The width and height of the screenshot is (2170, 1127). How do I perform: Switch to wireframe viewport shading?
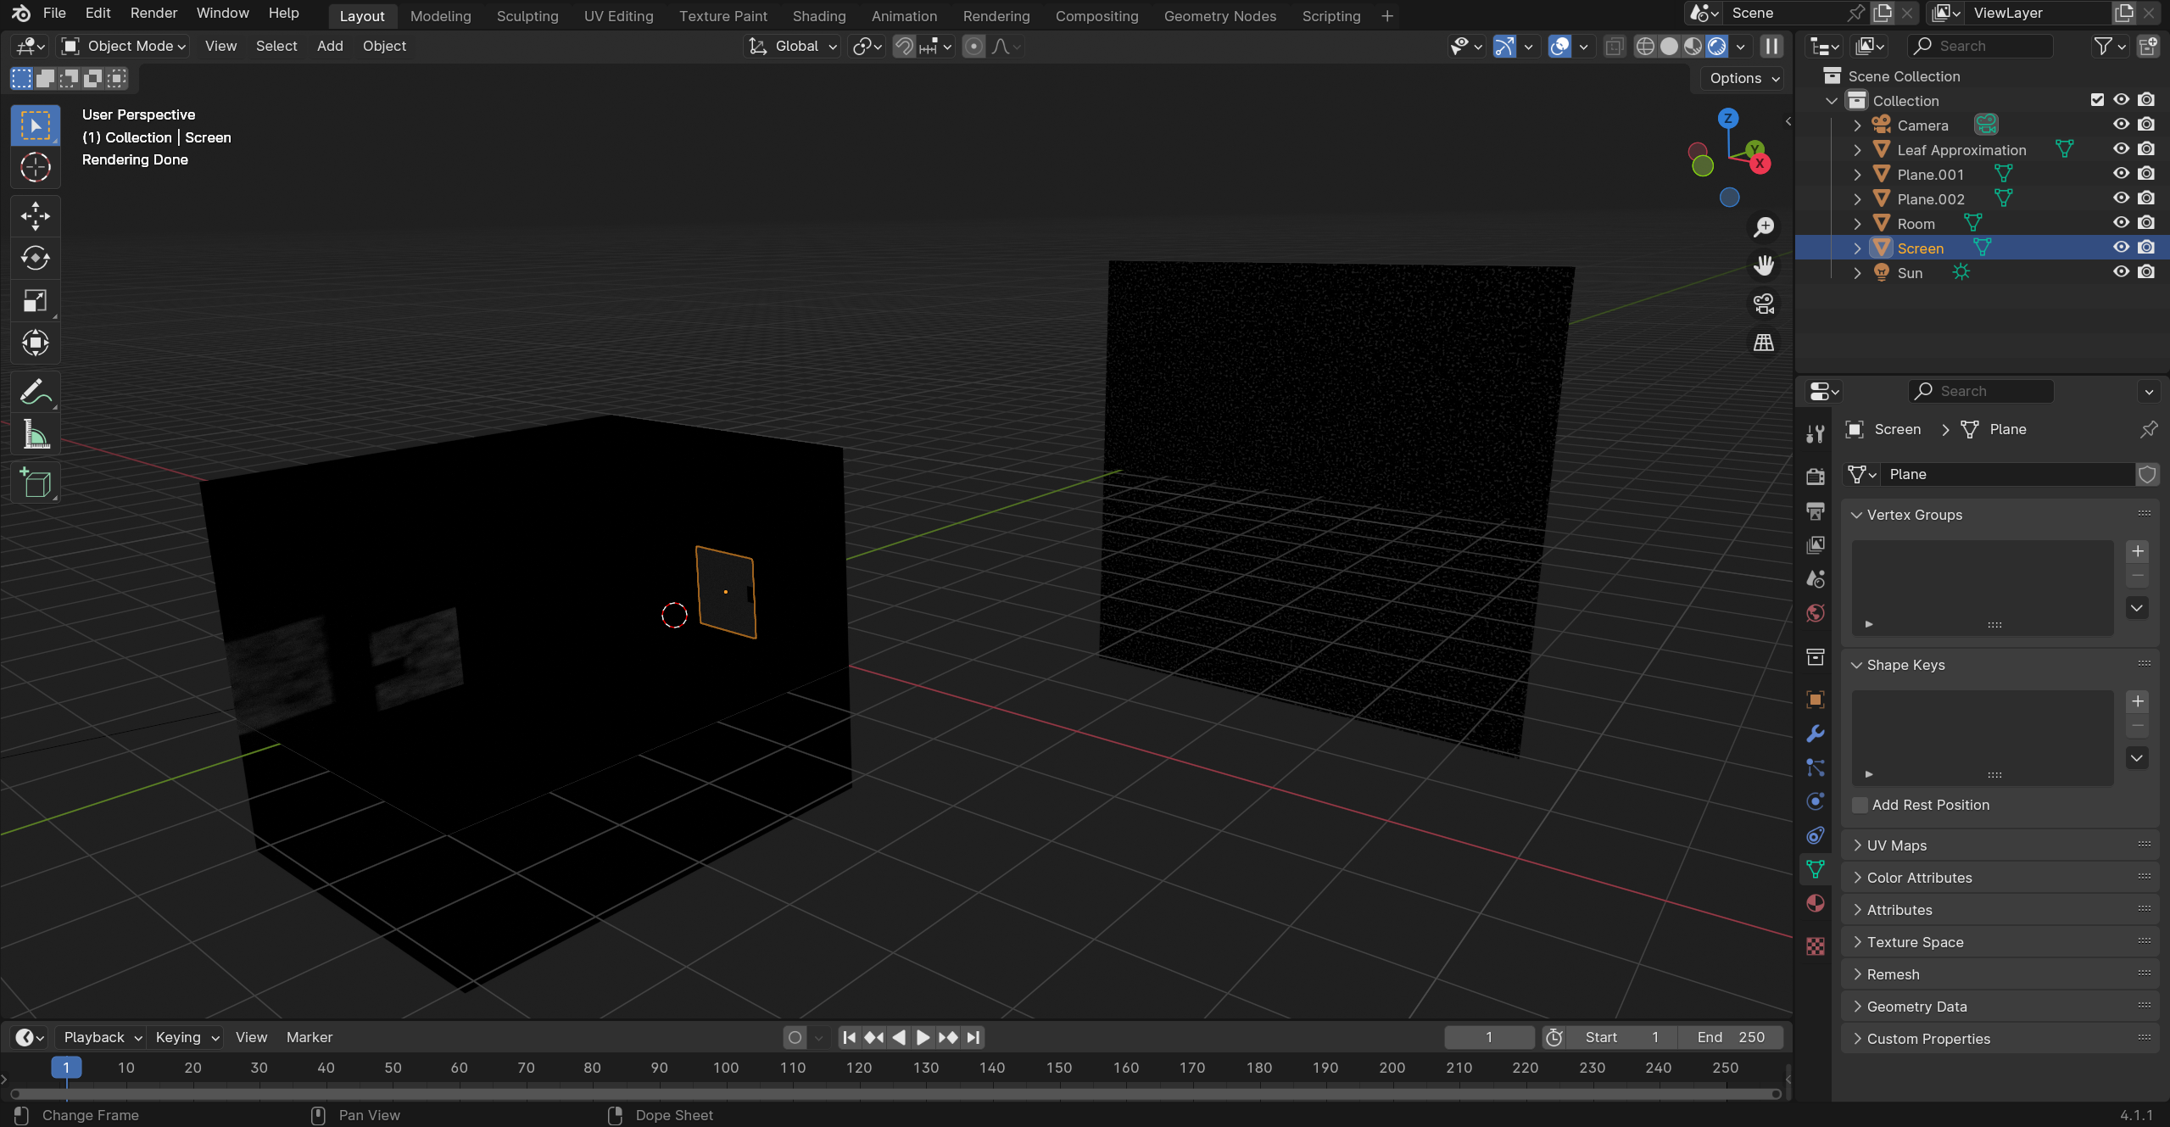(x=1645, y=47)
